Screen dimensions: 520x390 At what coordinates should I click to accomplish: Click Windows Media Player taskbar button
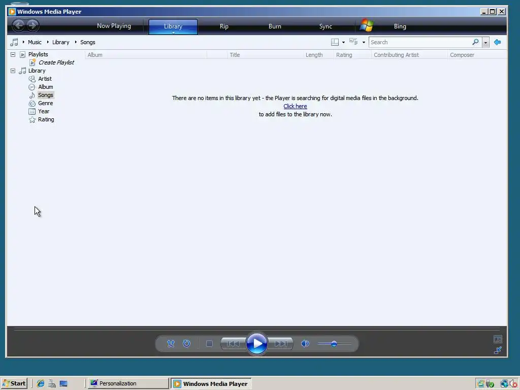pos(211,384)
